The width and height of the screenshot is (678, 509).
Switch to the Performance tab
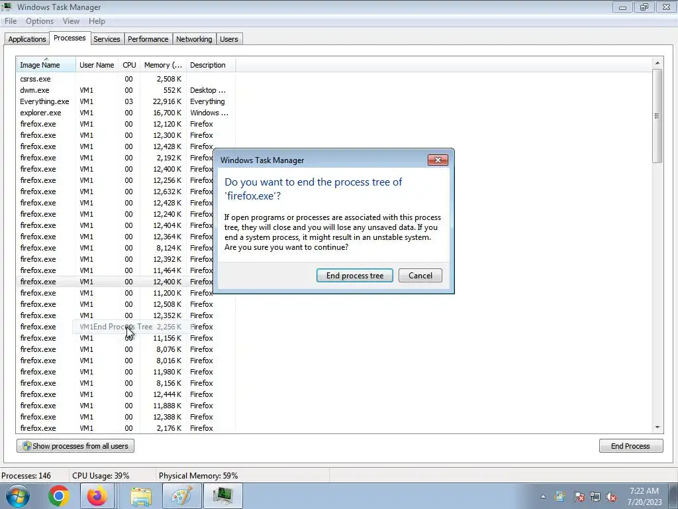point(148,39)
